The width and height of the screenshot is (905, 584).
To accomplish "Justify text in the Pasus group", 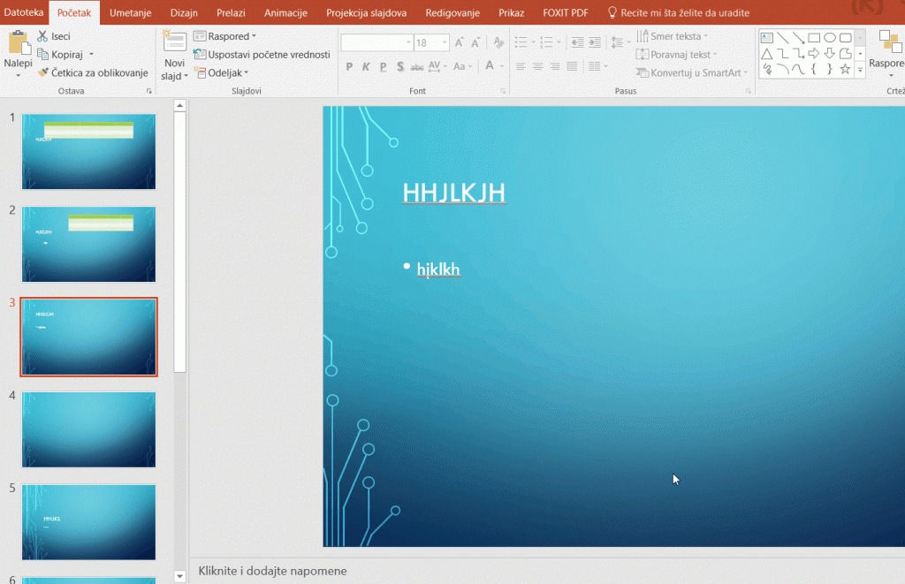I will click(572, 66).
